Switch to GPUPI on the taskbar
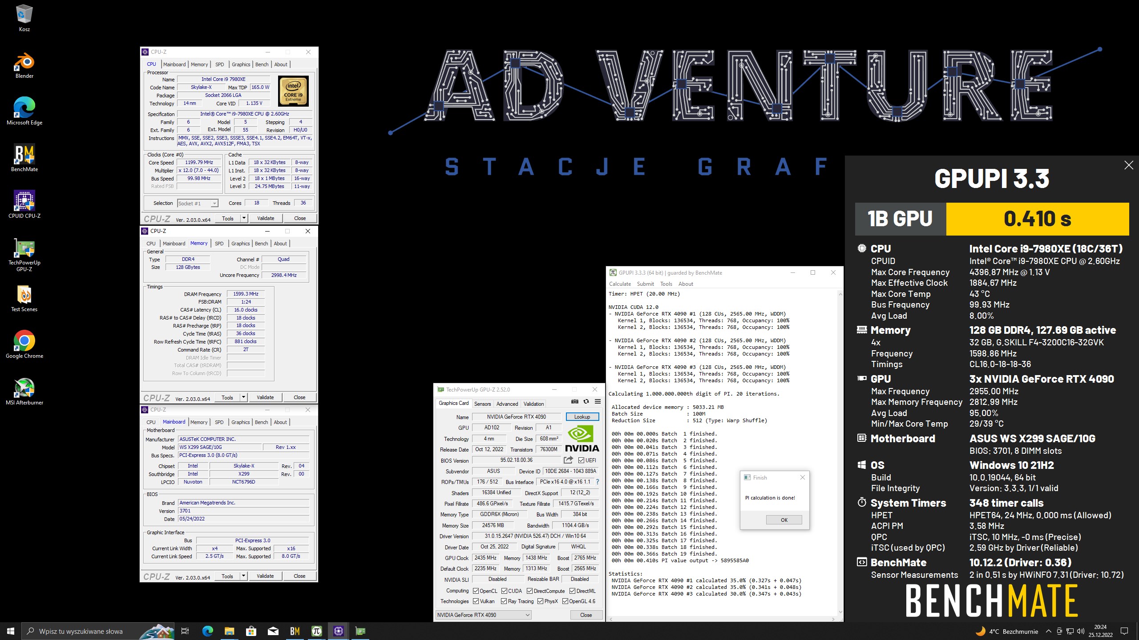Viewport: 1139px width, 640px height. (x=316, y=631)
